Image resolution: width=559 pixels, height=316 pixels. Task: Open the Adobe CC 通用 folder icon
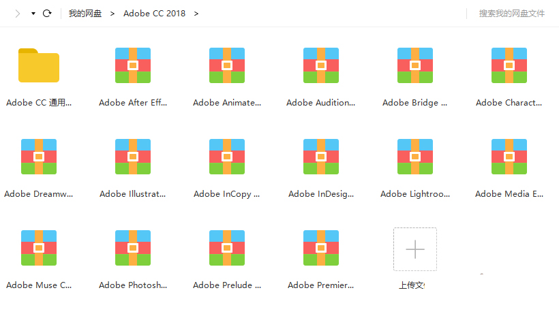pos(39,65)
